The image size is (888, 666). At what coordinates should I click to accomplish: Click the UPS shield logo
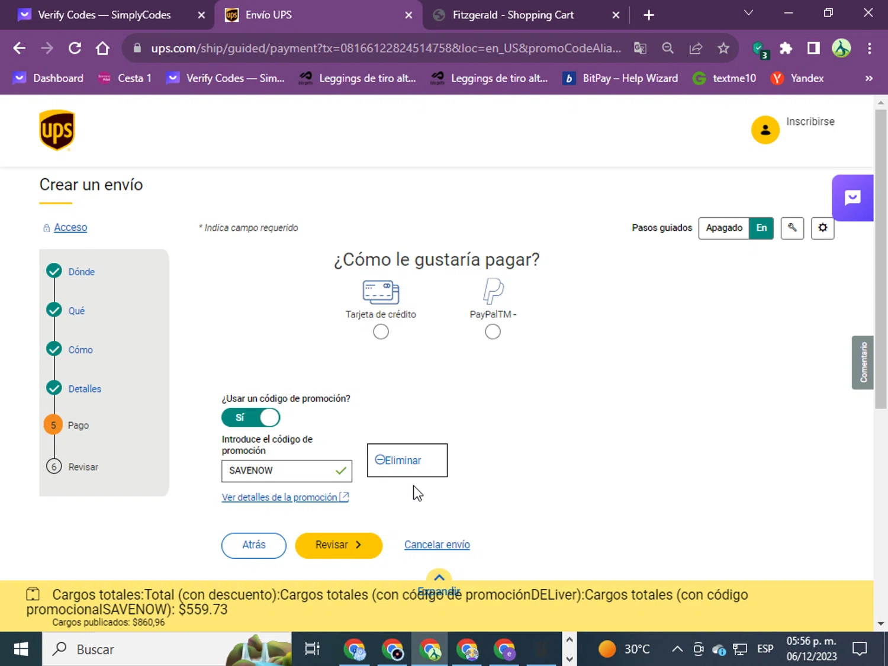57,130
